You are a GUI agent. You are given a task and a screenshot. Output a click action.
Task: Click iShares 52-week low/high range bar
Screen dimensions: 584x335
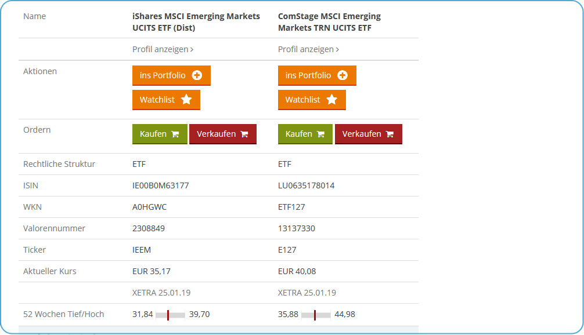tap(170, 315)
